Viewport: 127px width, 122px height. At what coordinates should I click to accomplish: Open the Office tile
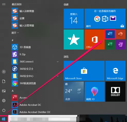(x=95, y=39)
